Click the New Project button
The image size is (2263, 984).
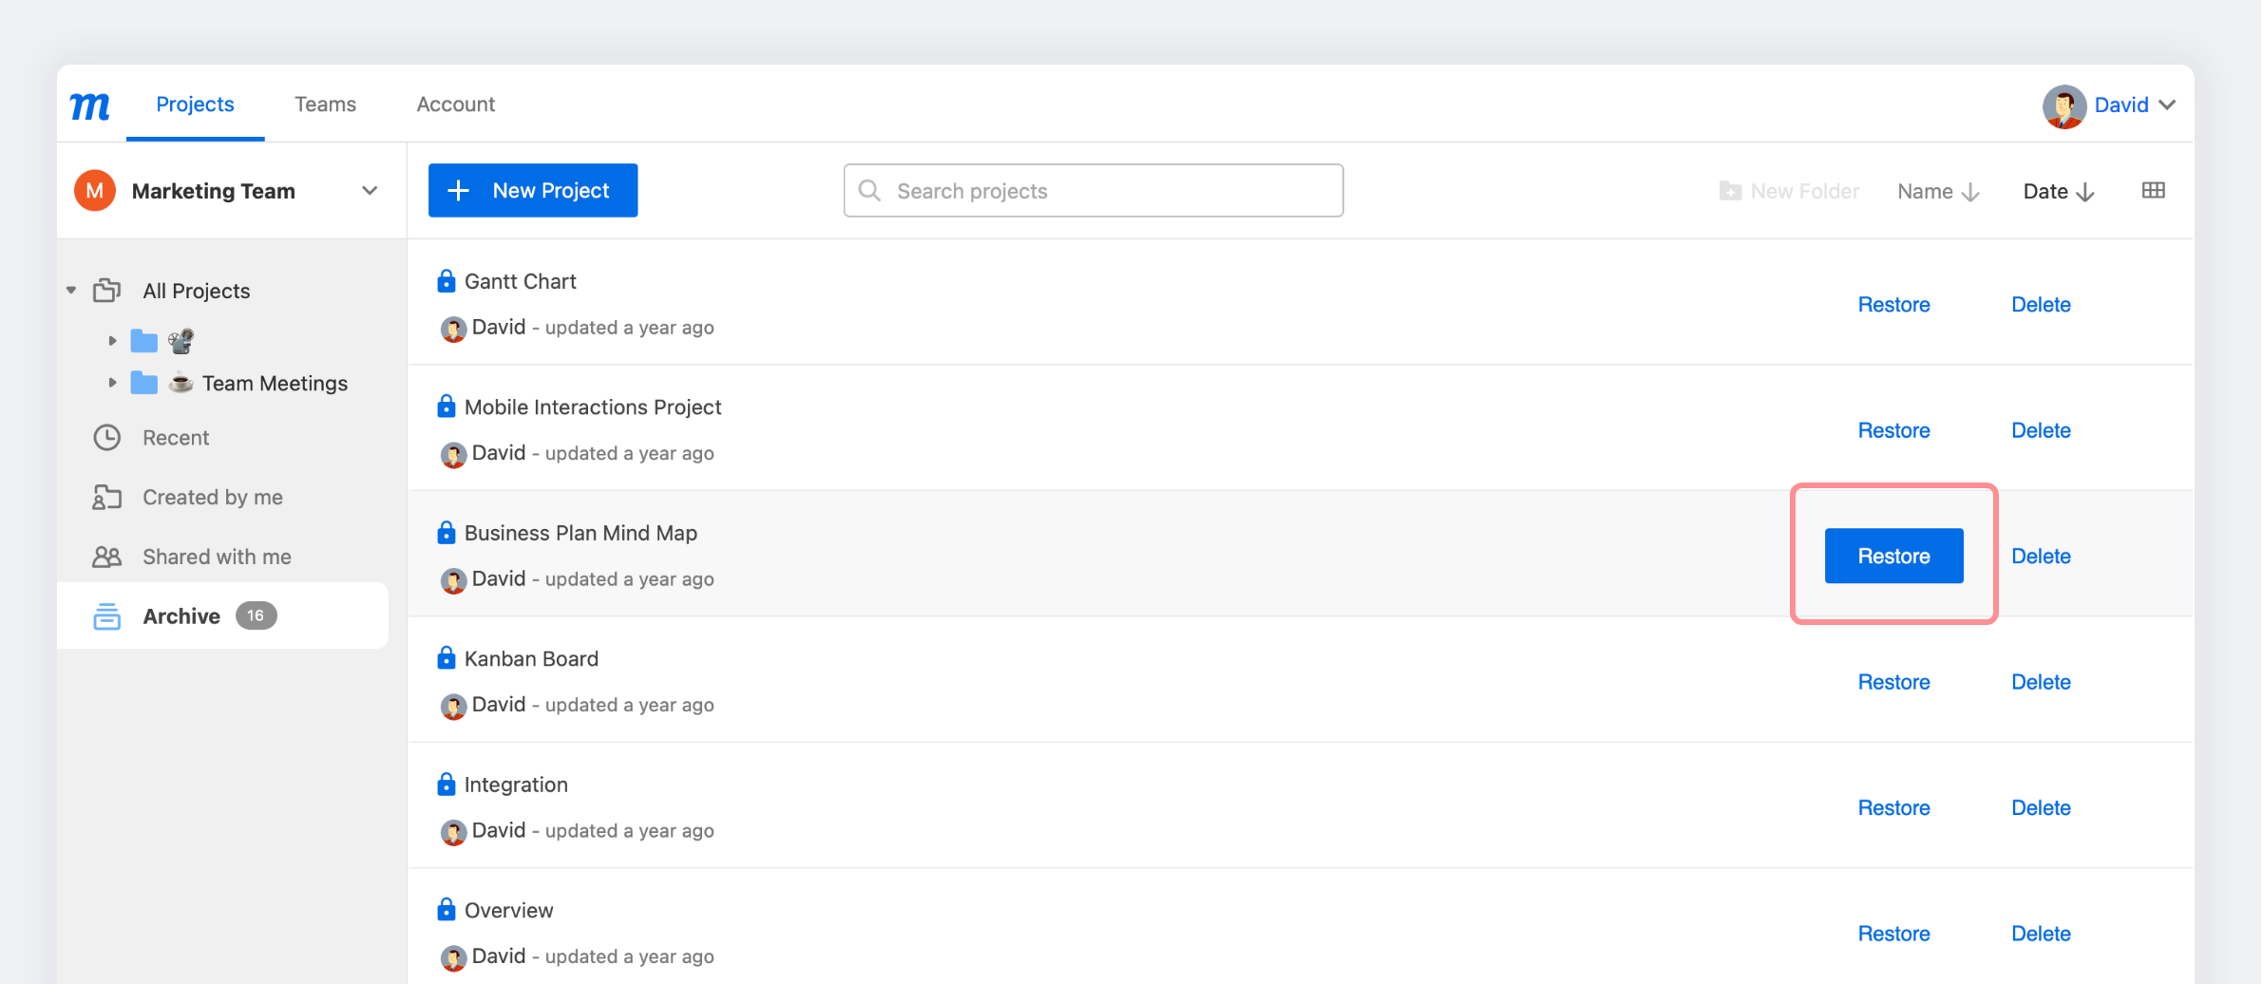tap(532, 191)
